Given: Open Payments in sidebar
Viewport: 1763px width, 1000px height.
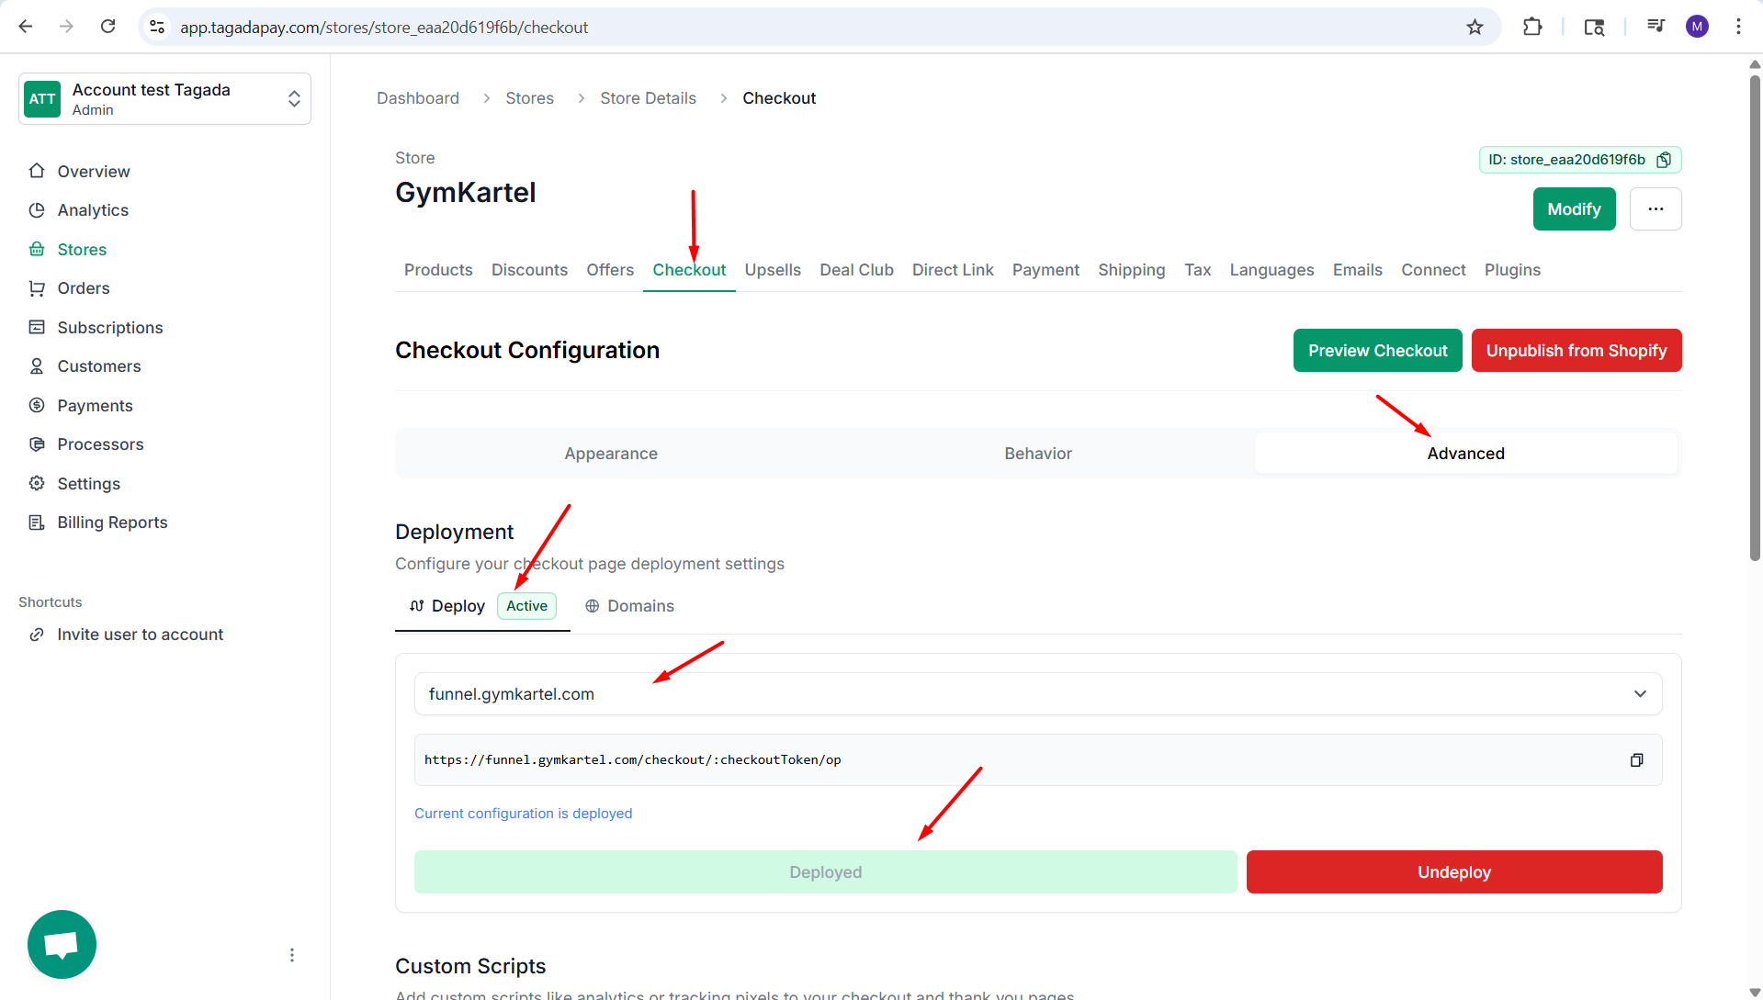Looking at the screenshot, I should click(x=95, y=406).
